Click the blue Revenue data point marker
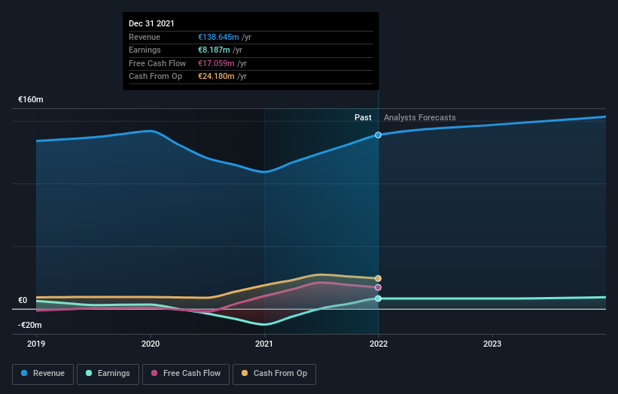This screenshot has height=394, width=618. [378, 135]
